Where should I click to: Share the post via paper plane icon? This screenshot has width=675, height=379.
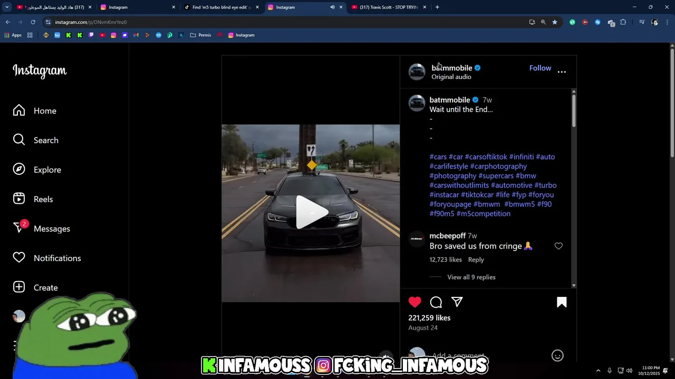(x=457, y=302)
